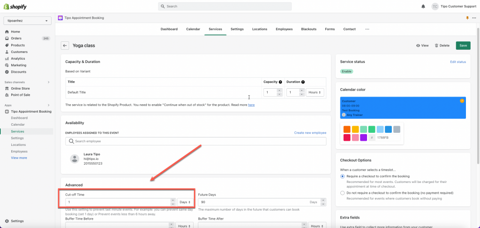The height and width of the screenshot is (228, 480).
Task: Click the Capacity help question icon
Action: [280, 82]
